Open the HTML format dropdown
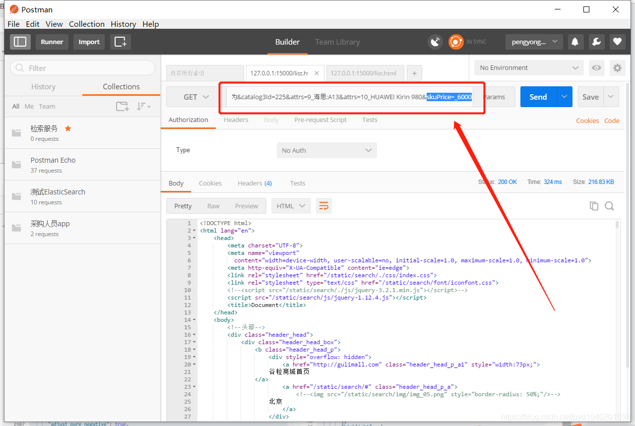635x426 pixels. [291, 206]
